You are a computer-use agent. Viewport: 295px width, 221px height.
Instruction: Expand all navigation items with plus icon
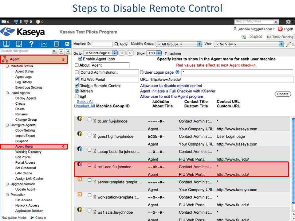[68, 51]
